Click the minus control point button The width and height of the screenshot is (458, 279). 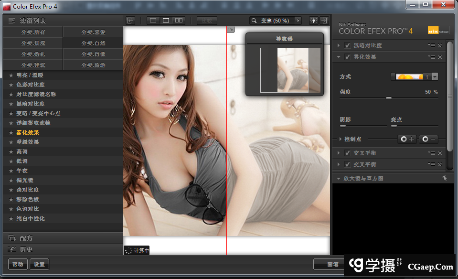tap(428, 139)
